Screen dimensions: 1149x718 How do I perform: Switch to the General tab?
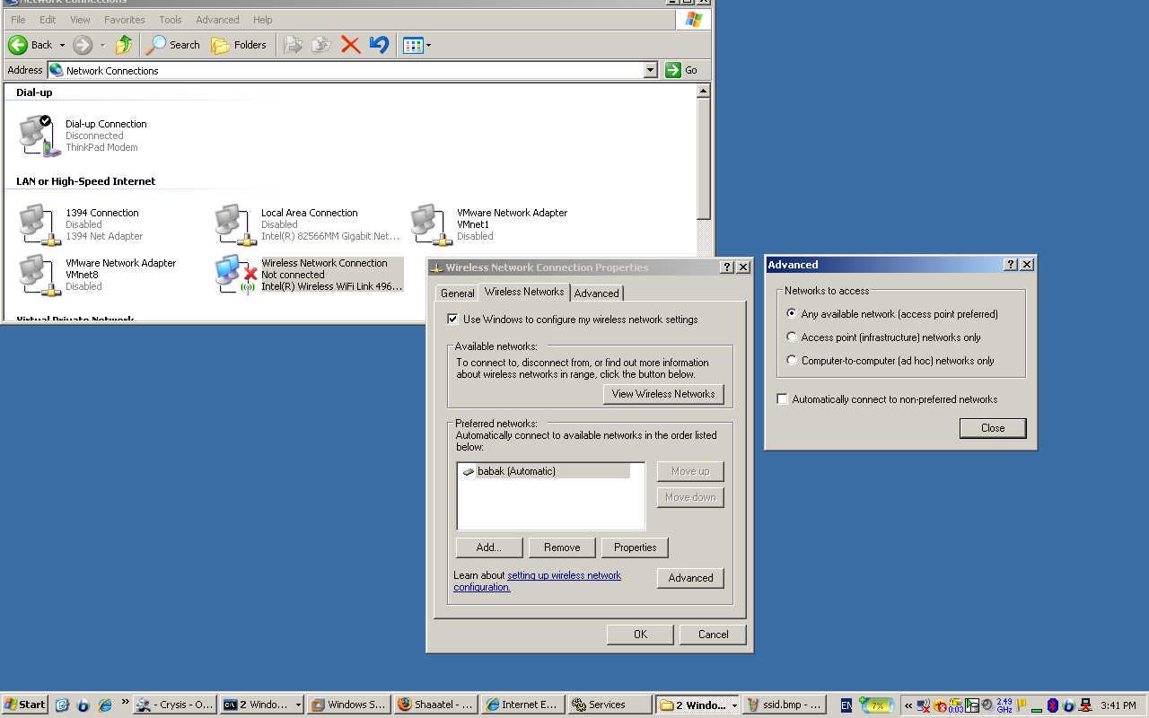pyautogui.click(x=457, y=293)
